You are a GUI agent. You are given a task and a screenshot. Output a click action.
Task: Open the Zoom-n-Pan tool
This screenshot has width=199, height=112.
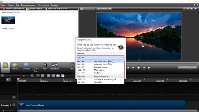(36, 67)
